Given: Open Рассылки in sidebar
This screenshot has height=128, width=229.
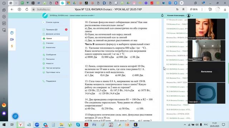Looking at the screenshot, I should point(50,59).
